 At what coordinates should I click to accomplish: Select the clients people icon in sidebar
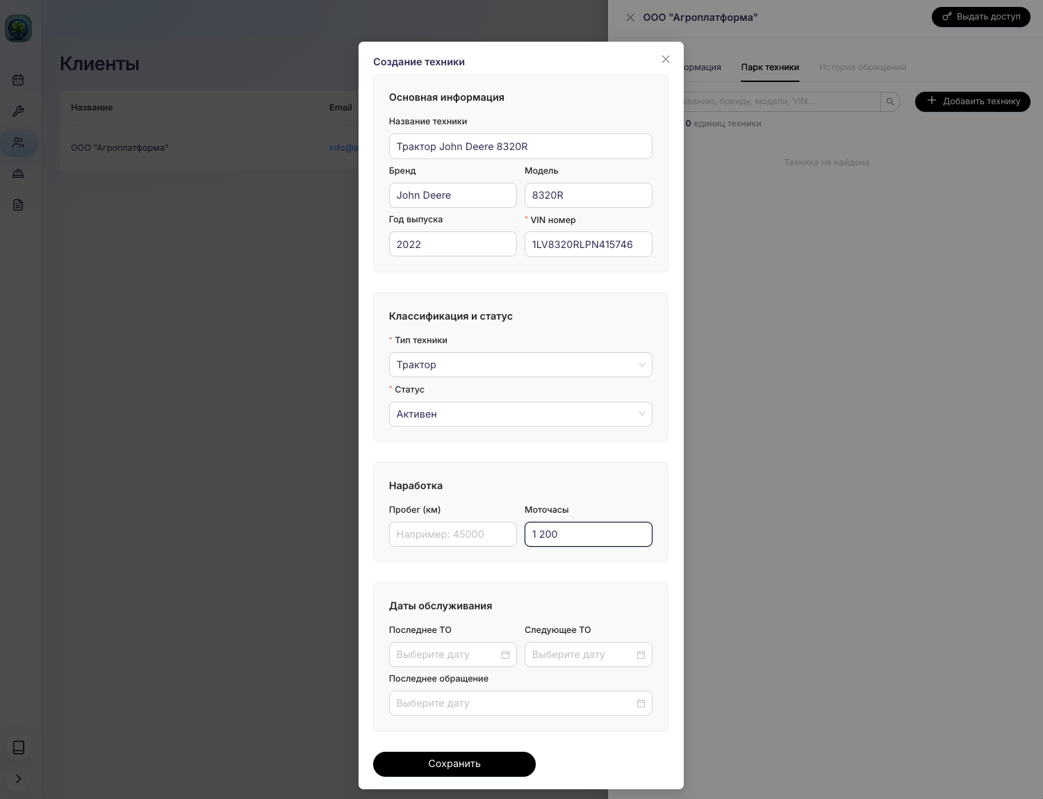(18, 142)
